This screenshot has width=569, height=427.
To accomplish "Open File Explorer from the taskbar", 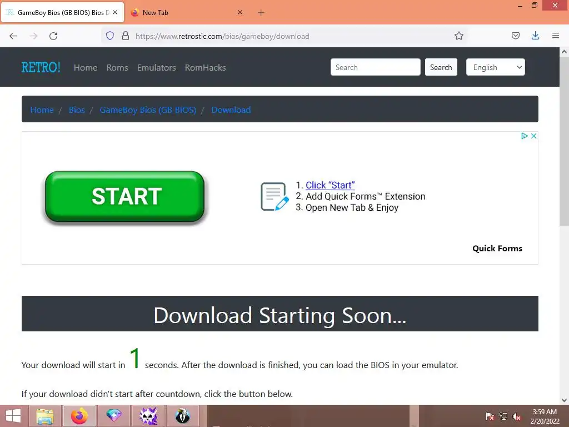I will 45,416.
